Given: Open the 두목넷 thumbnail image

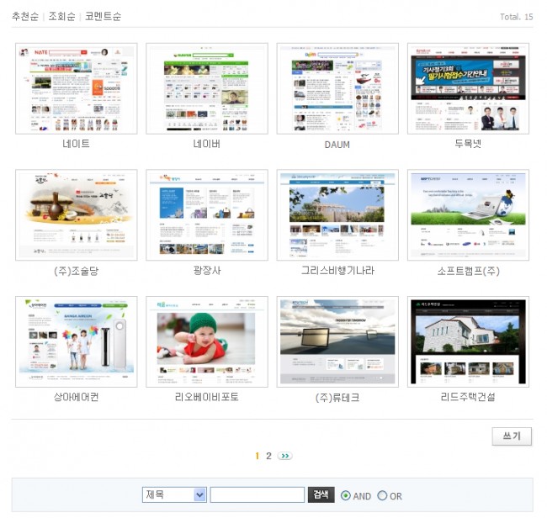Looking at the screenshot, I should click(468, 88).
